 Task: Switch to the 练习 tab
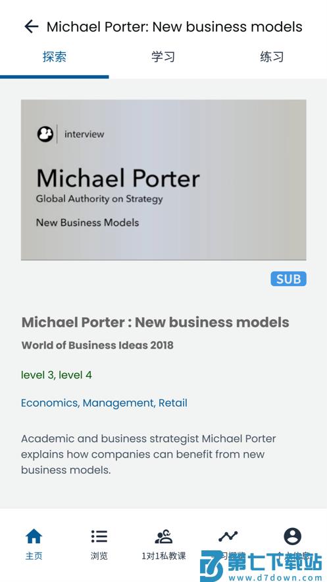click(x=272, y=57)
